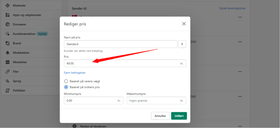Click the Brand icon in sidebar

coord(7,43)
